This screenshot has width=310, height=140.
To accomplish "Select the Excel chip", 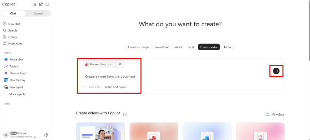I will [x=191, y=47].
